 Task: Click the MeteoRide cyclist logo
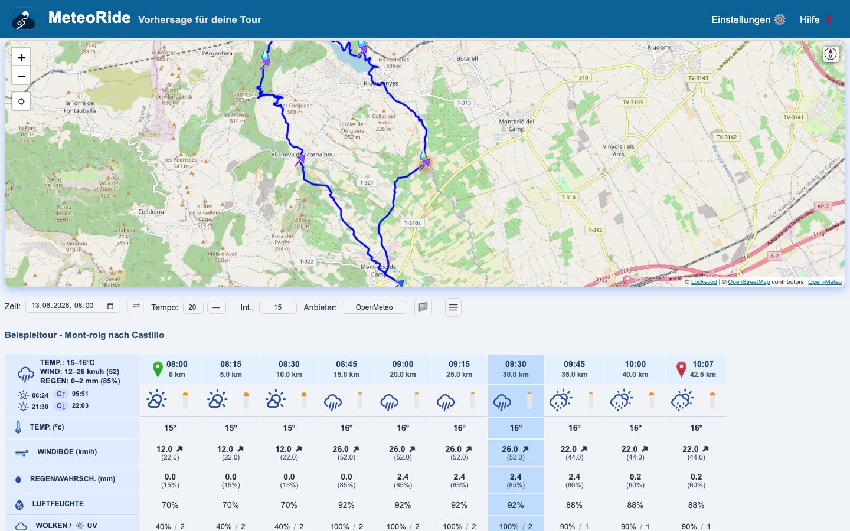(24, 19)
